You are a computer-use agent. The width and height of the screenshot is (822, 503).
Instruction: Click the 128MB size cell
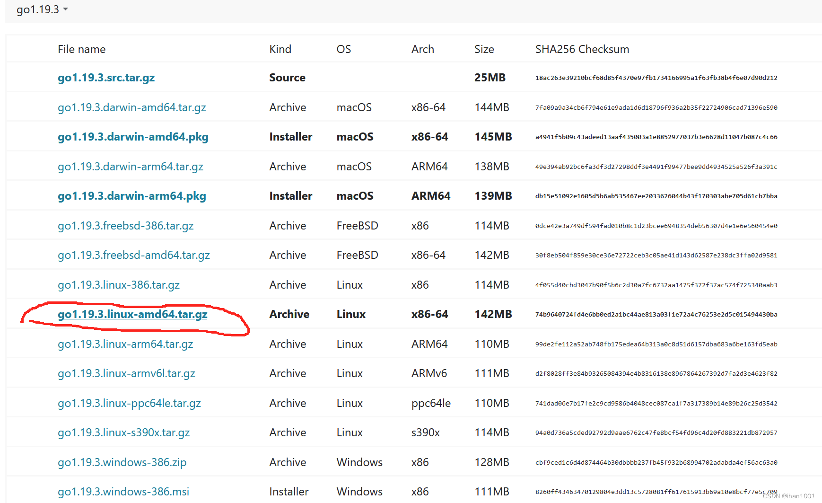[492, 462]
